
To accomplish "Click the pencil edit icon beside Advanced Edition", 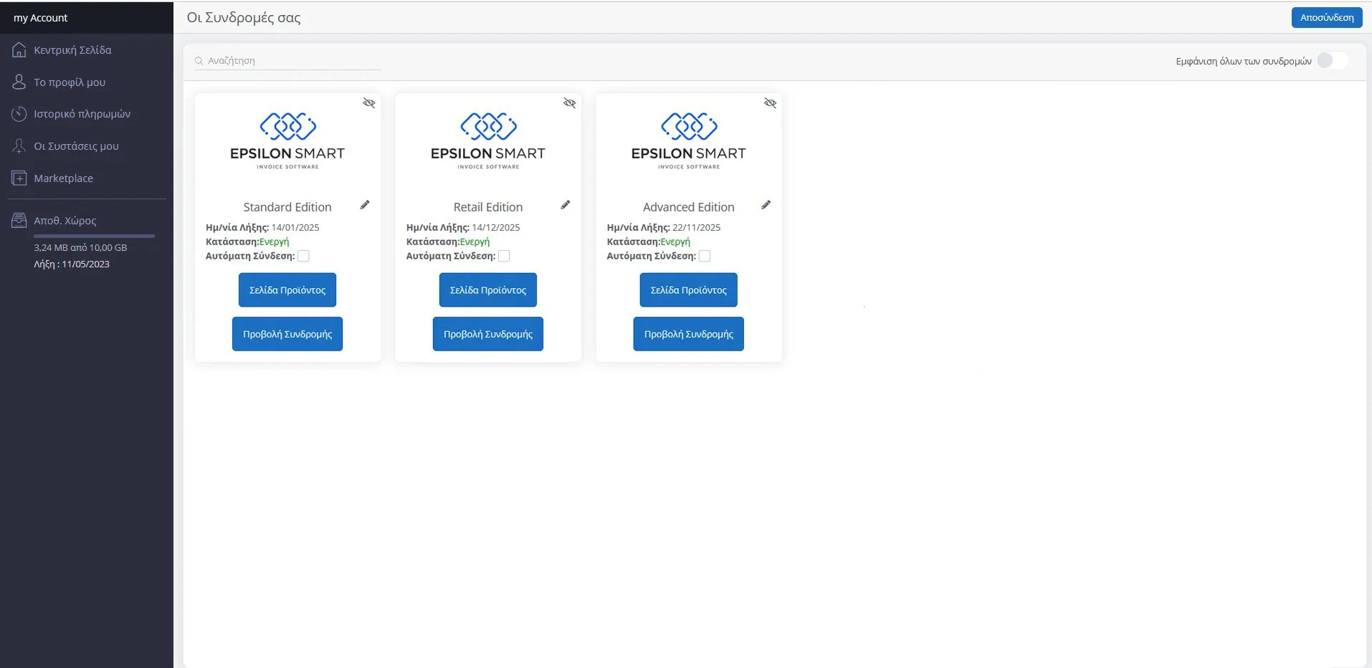I will click(766, 205).
